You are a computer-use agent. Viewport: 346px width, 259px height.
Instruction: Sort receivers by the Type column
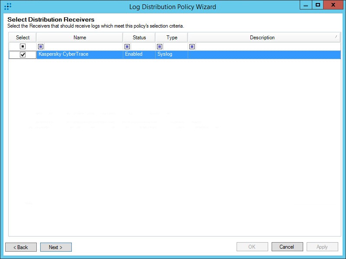(171, 37)
